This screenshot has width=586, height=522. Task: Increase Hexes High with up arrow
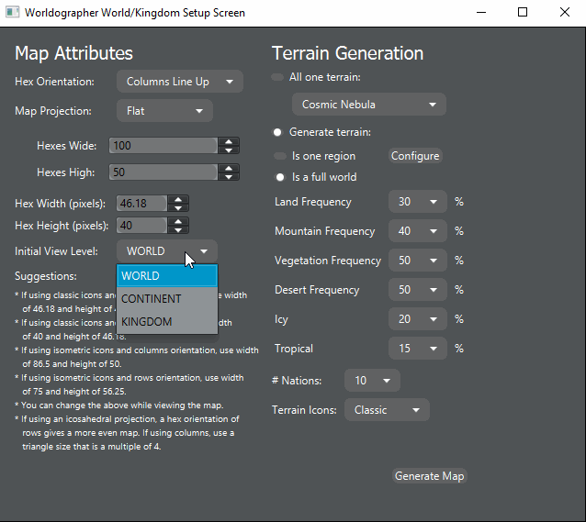point(229,168)
